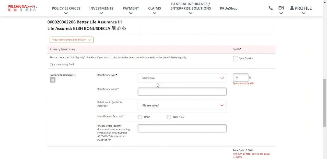Delete Primary Beneficiary(1) with trash icon

[x=53, y=80]
